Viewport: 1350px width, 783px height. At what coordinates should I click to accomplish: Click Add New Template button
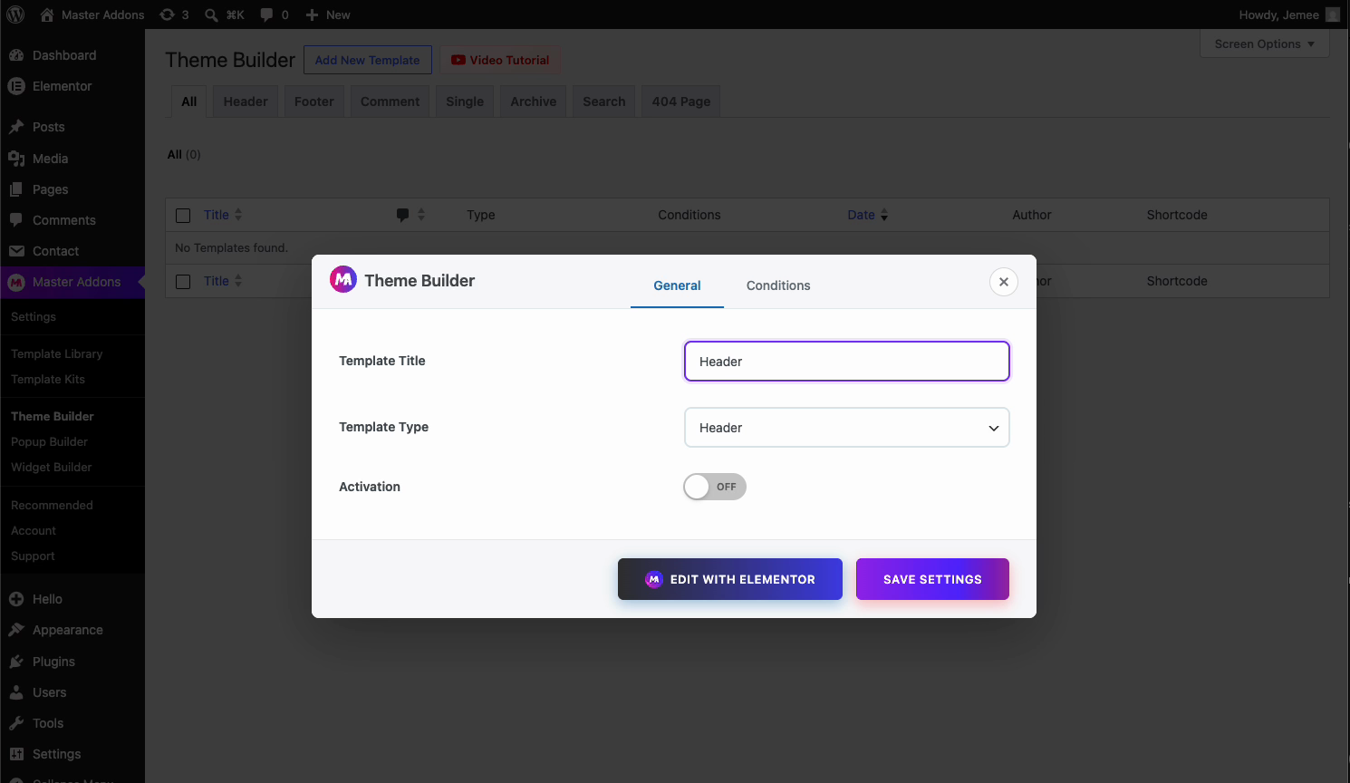coord(368,60)
